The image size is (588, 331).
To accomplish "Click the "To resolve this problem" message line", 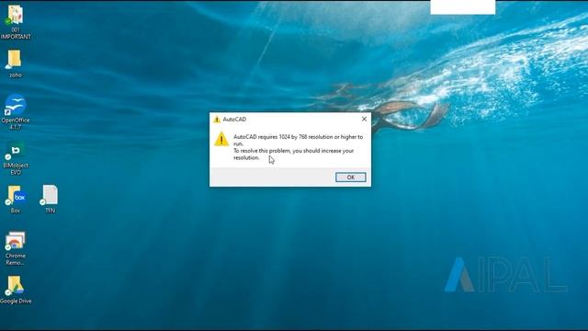I will click(294, 154).
